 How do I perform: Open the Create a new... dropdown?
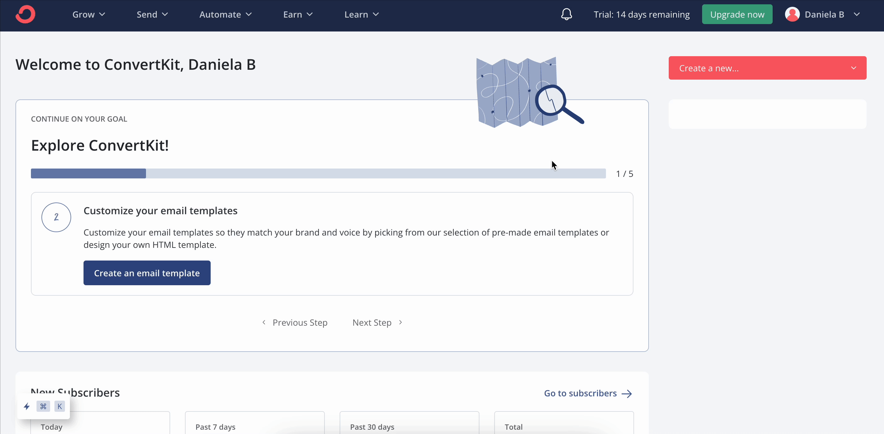click(767, 68)
